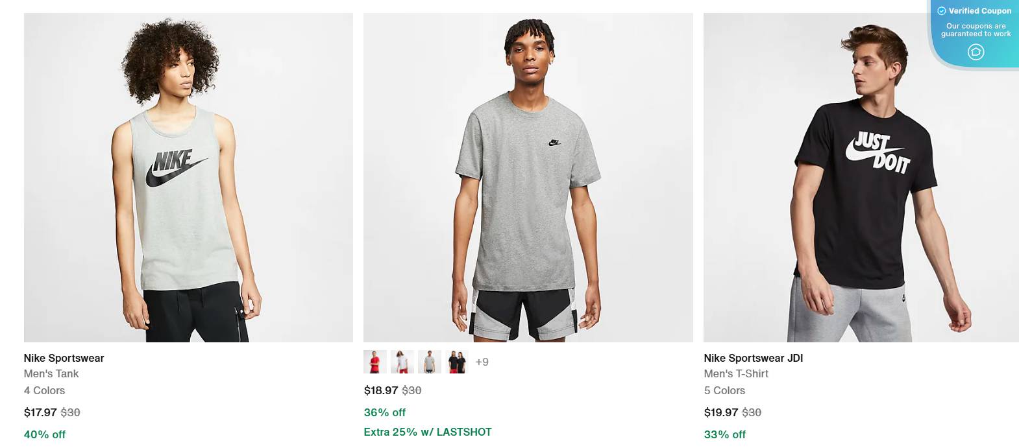
Task: Click the 5 Colors label under JDI shirt
Action: pos(724,390)
